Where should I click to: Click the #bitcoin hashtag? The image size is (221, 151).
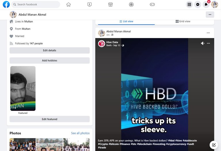(x=114, y=144)
